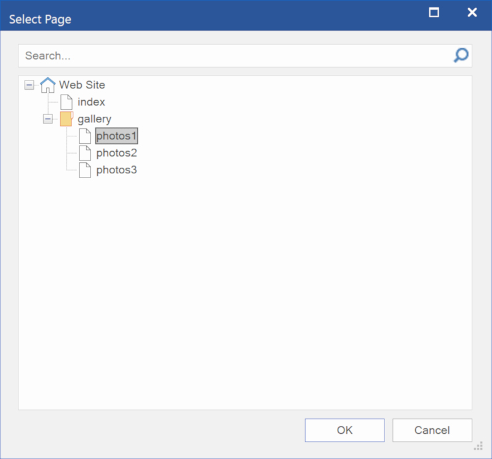Image resolution: width=492 pixels, height=459 pixels.
Task: Click the Cancel button
Action: tap(432, 430)
